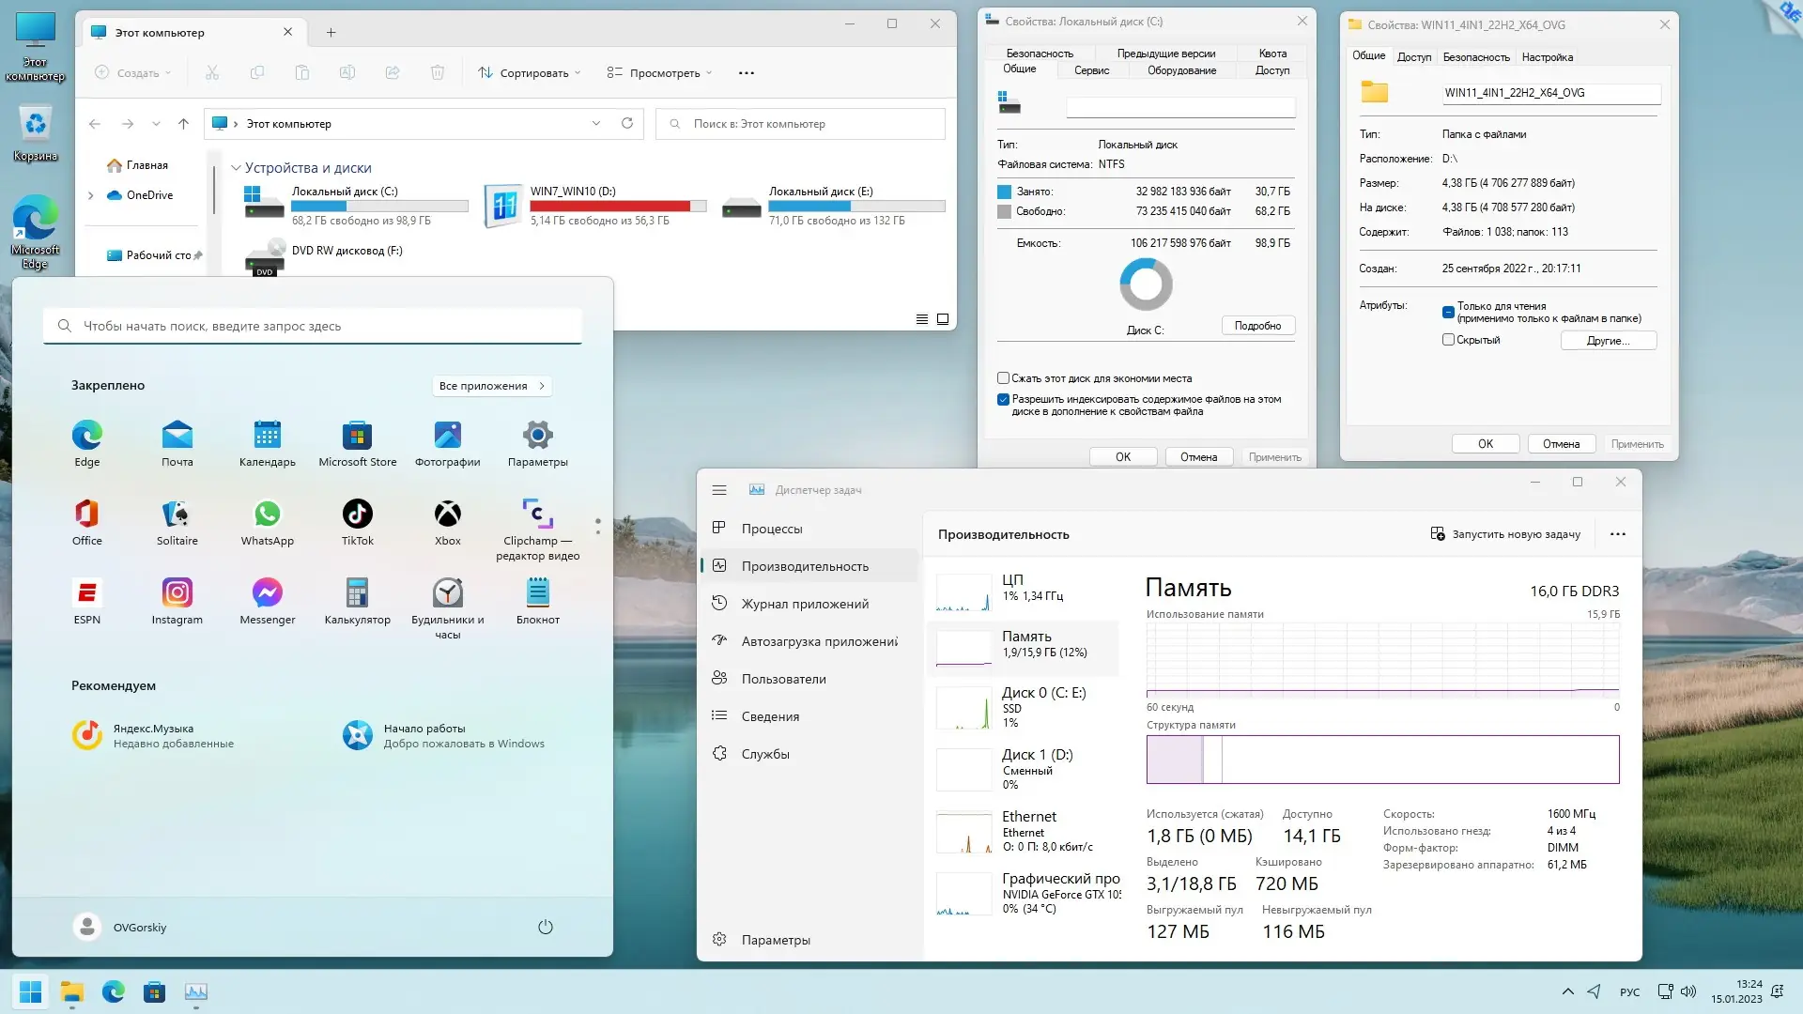Open Все приложения in the Start menu
Viewport: 1803px width, 1014px height.
point(490,385)
